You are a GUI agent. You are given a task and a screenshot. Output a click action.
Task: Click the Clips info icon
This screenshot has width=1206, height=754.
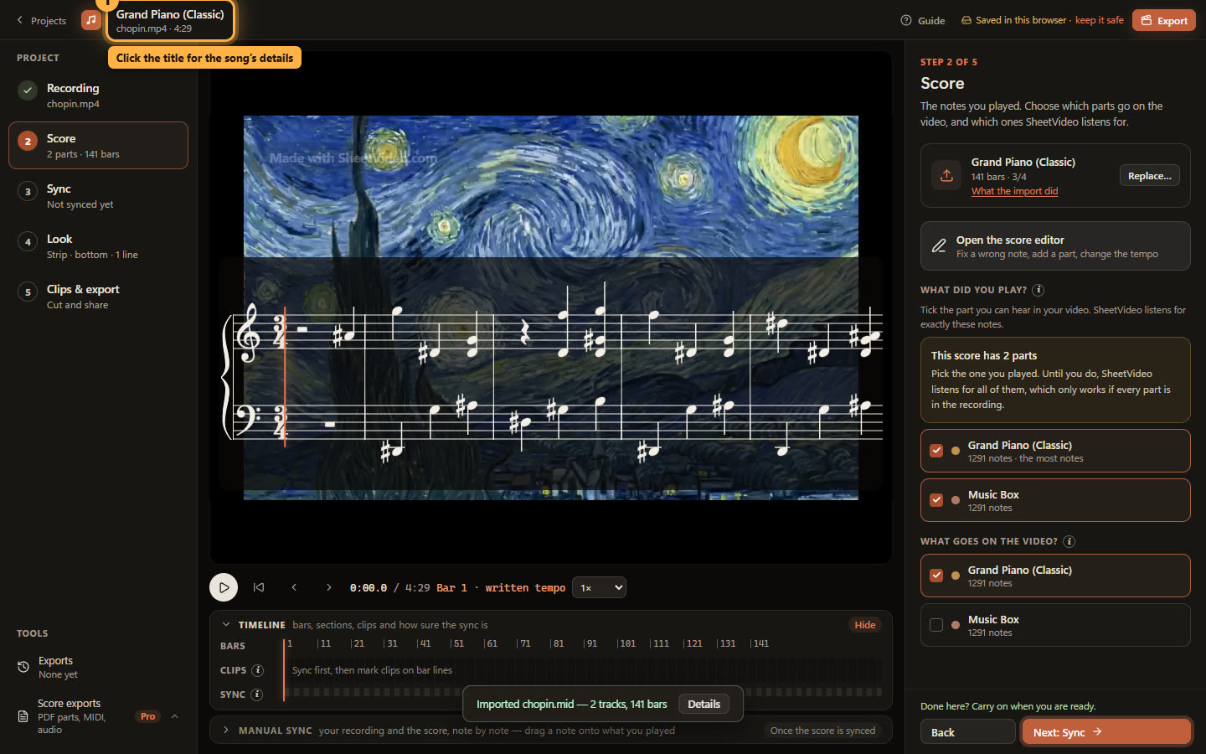(x=258, y=670)
